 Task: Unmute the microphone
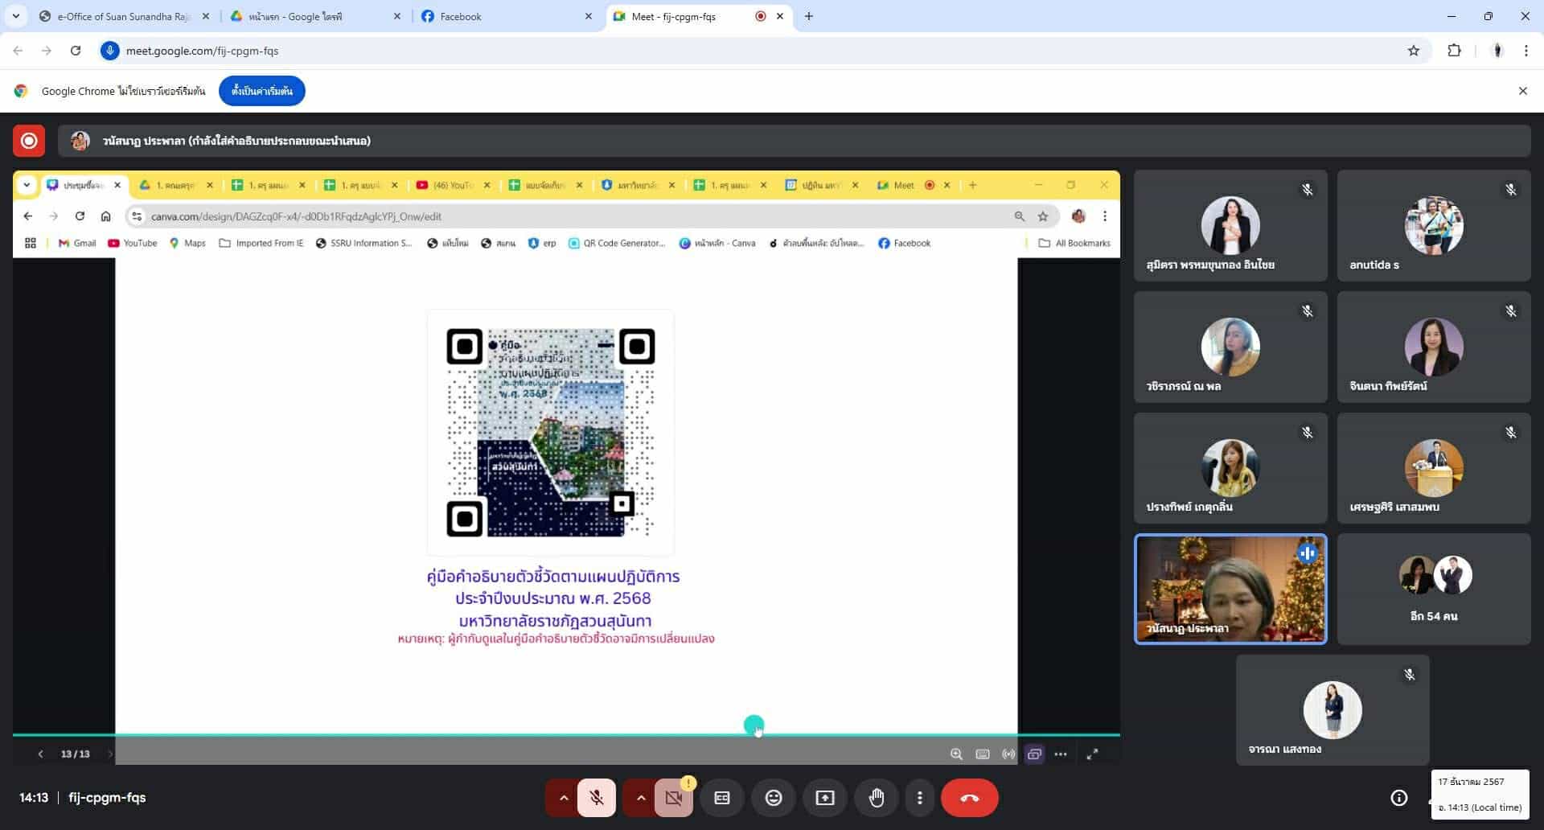(x=596, y=798)
